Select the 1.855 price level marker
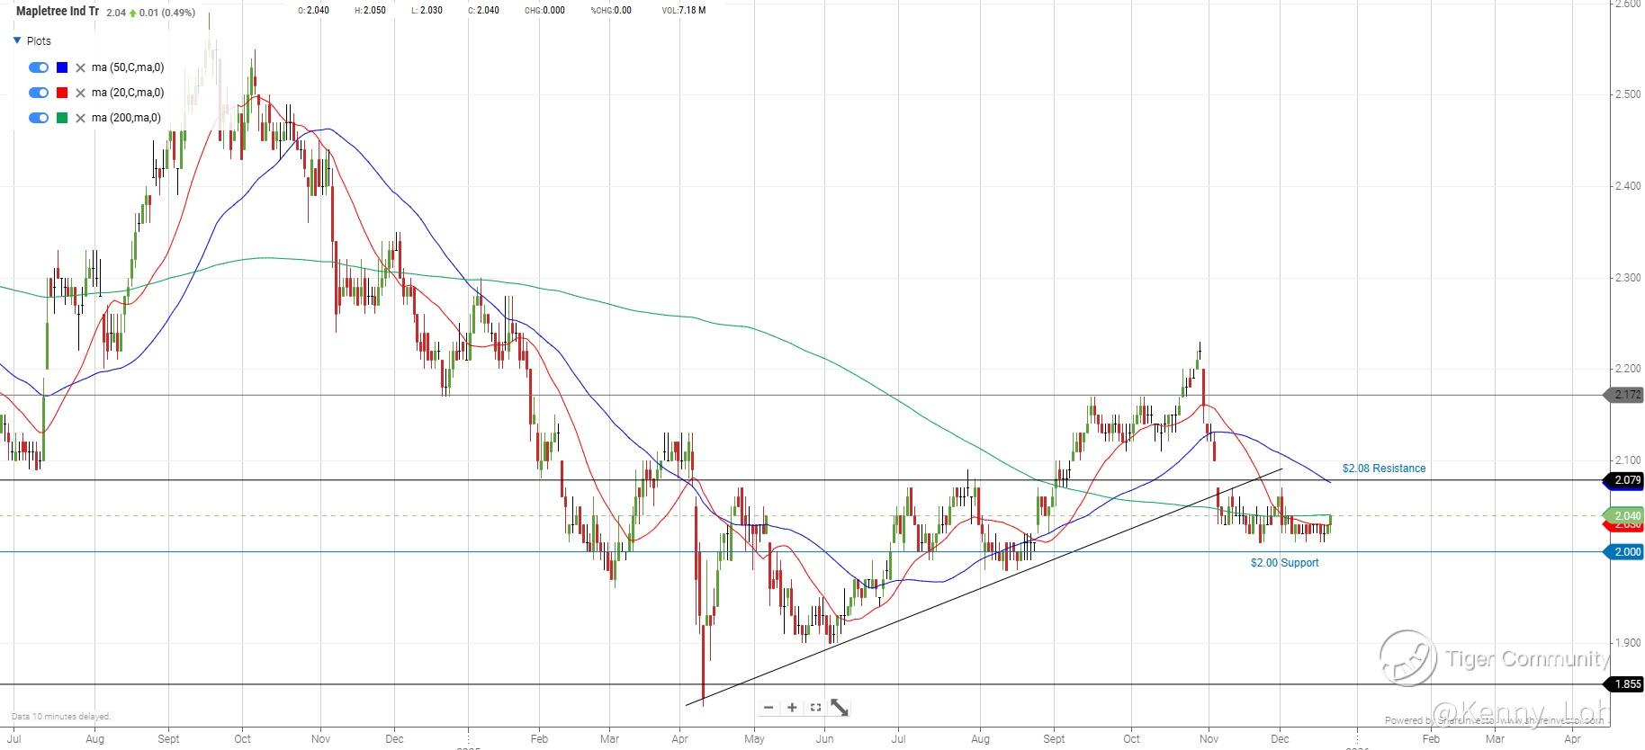This screenshot has height=750, width=1645. click(x=1625, y=684)
